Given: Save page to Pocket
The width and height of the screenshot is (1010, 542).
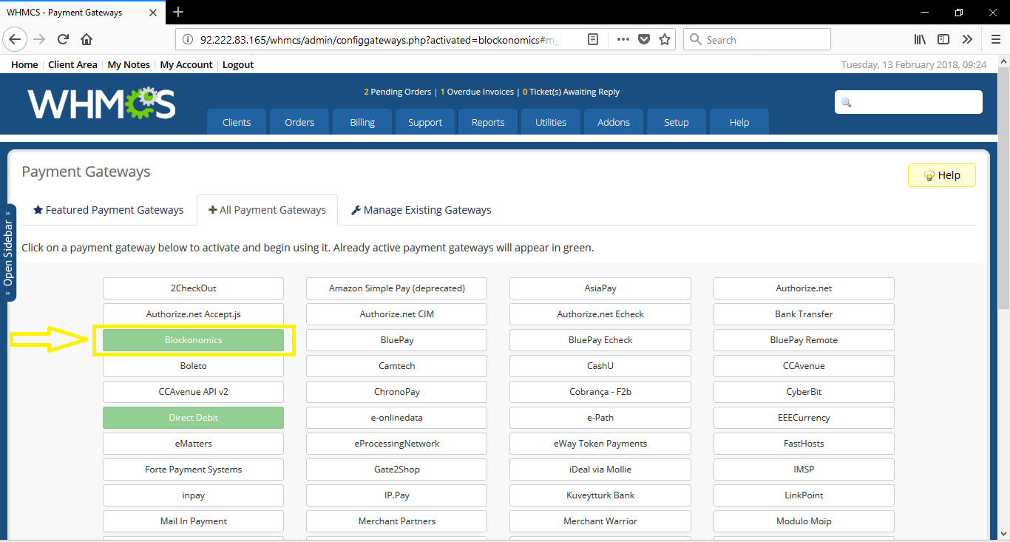Looking at the screenshot, I should click(644, 40).
